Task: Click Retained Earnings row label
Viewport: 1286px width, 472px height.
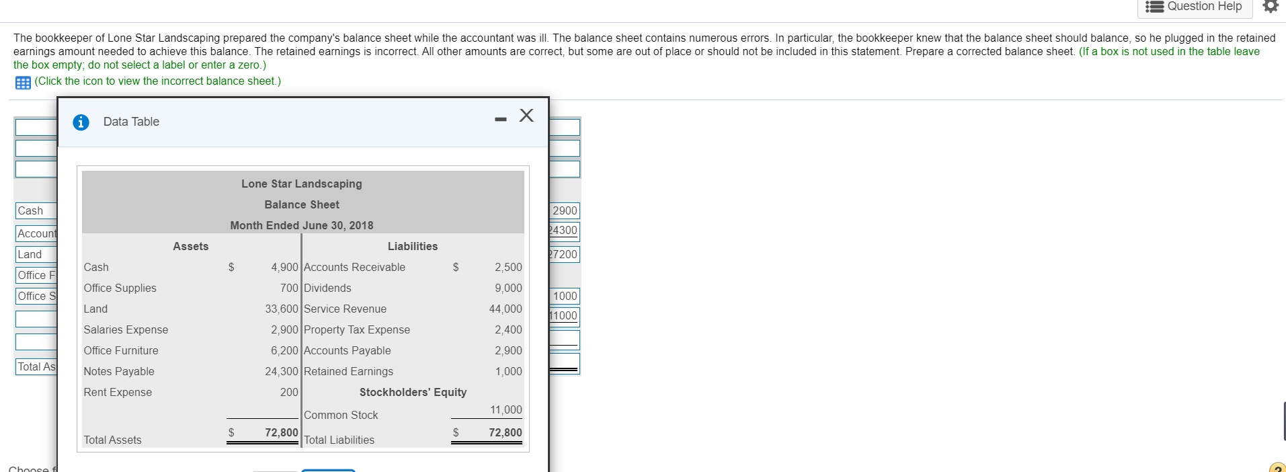Action: (348, 371)
